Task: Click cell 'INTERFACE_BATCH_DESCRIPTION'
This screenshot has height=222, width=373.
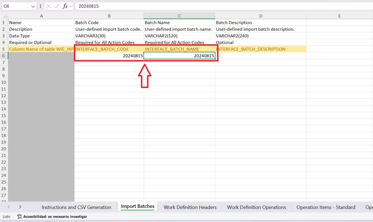Action: (x=261, y=49)
